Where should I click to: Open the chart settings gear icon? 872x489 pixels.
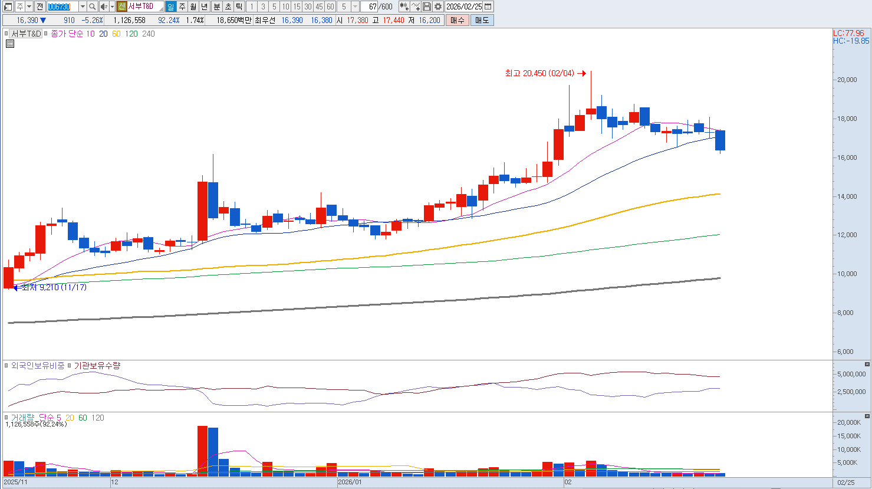pos(437,6)
